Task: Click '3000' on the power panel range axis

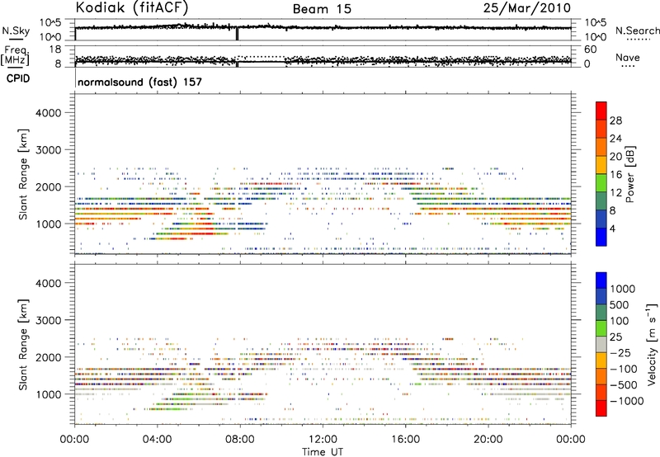Action: click(x=49, y=150)
